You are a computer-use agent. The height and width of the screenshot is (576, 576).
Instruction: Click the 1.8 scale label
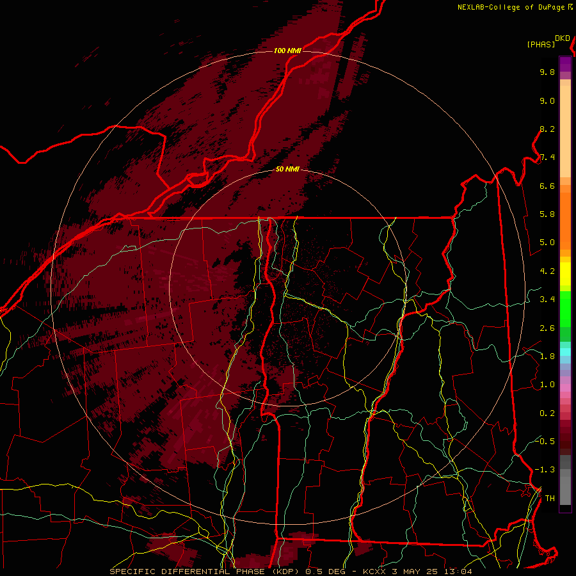[547, 356]
